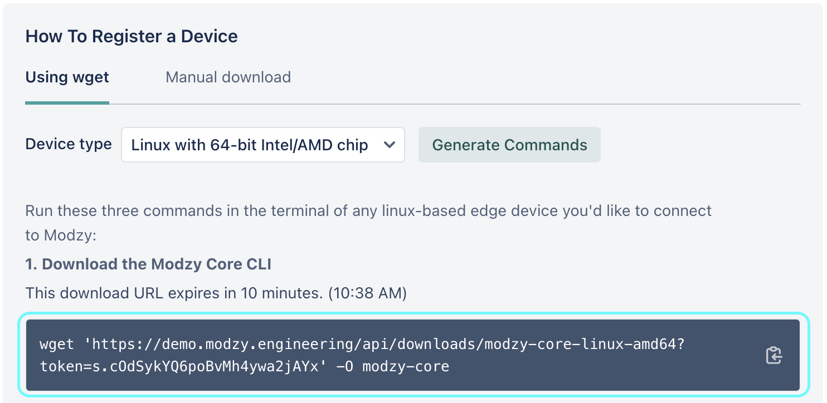
Task: Click the word wget inside the code block
Action: pos(56,345)
